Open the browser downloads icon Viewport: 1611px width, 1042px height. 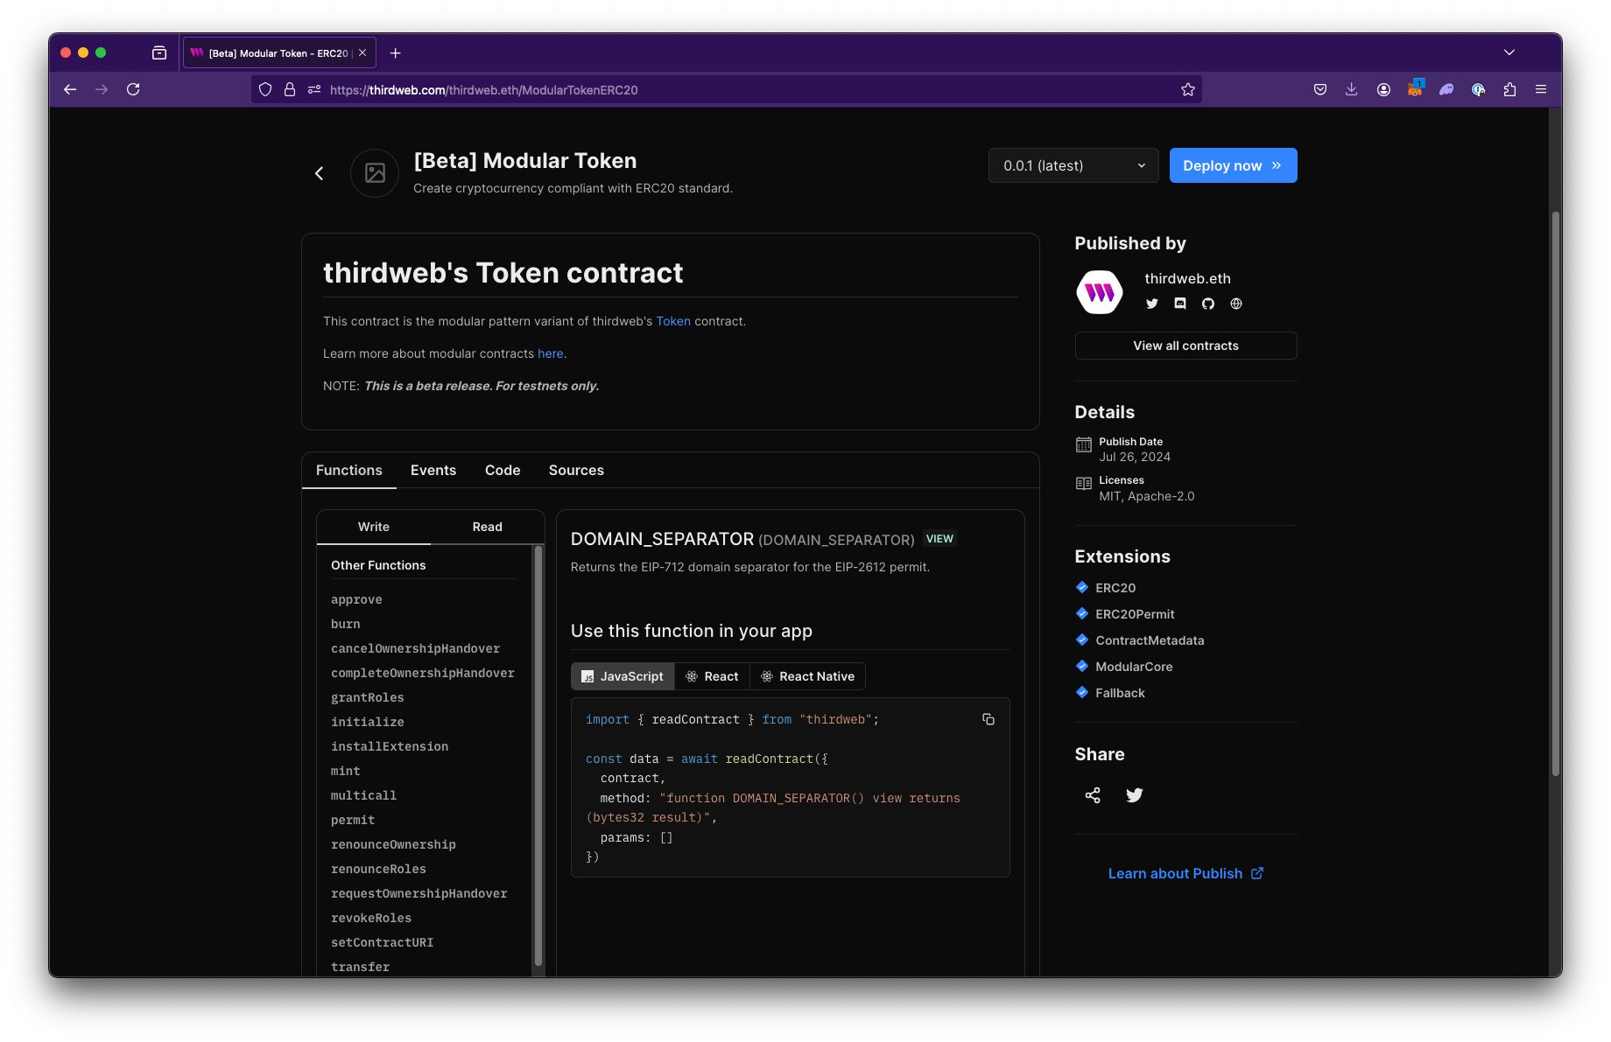pos(1352,89)
